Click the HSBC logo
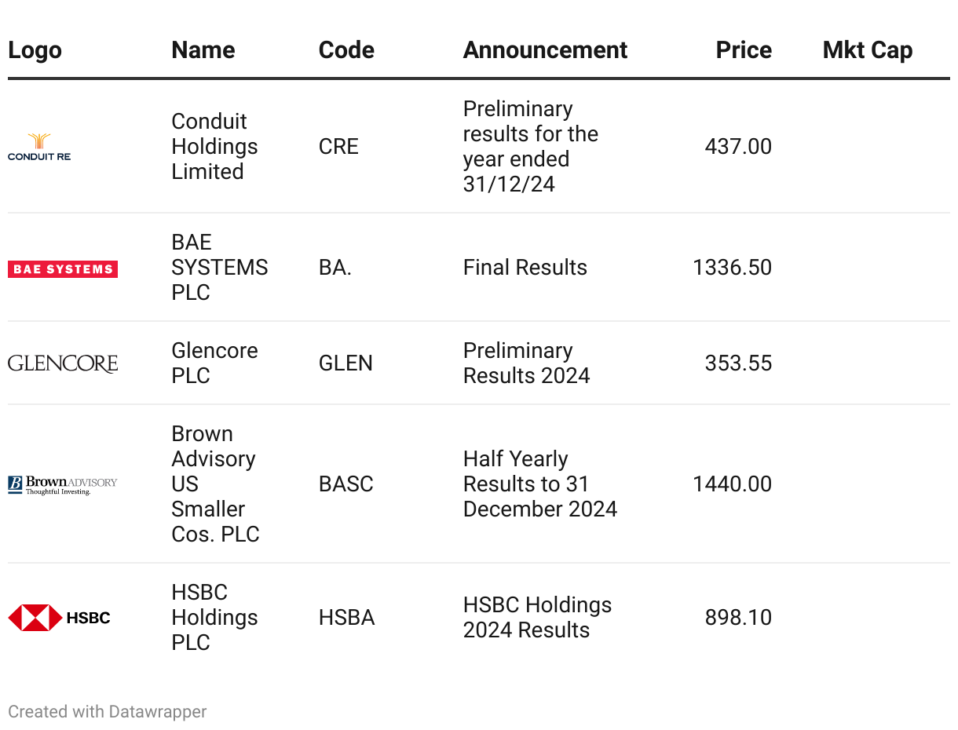The height and width of the screenshot is (730, 958). [x=59, y=618]
